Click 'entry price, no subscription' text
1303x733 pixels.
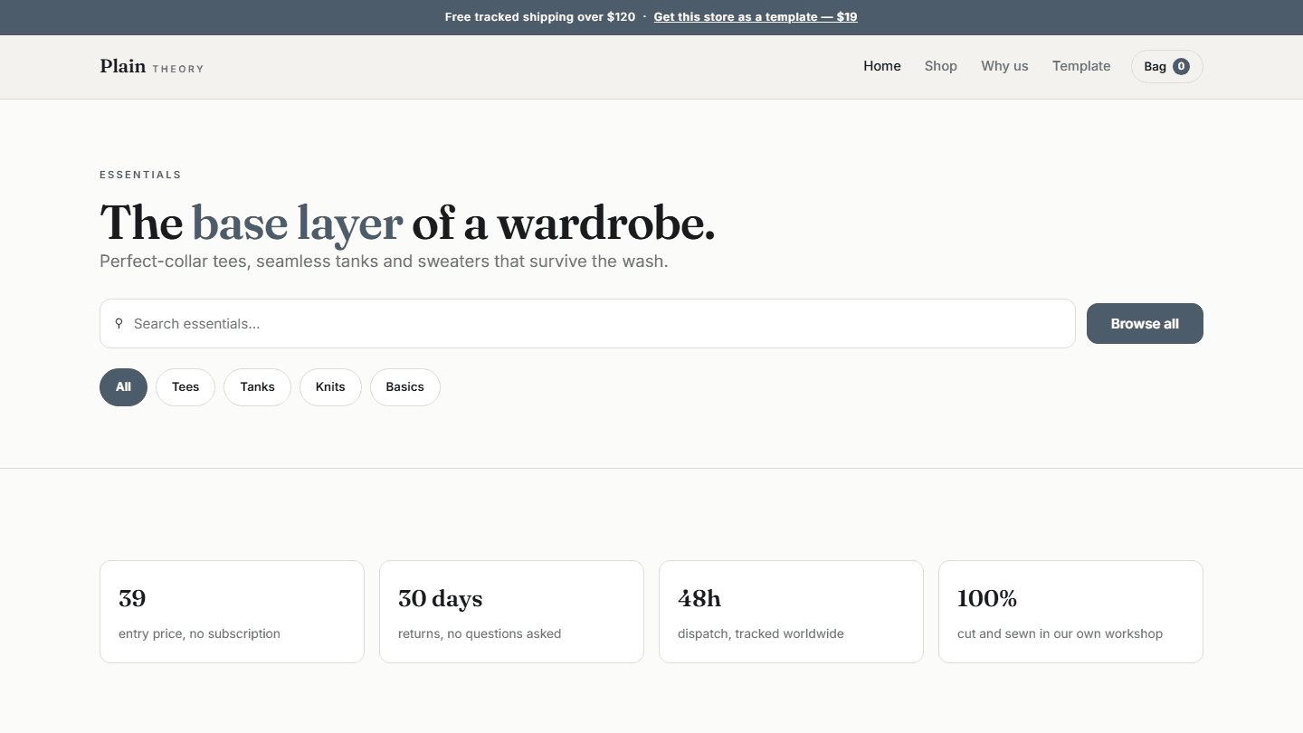click(x=199, y=633)
